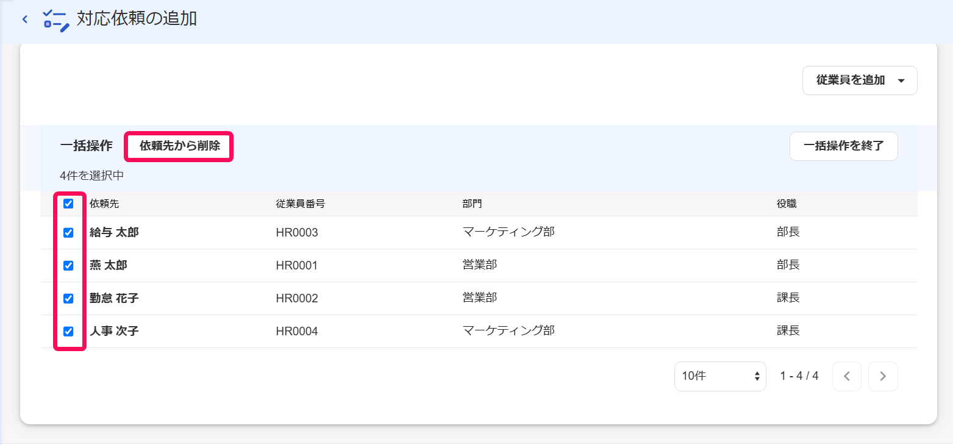Click 課長 in the 勤怠 花子 row
This screenshot has width=953, height=445.
[x=788, y=297]
